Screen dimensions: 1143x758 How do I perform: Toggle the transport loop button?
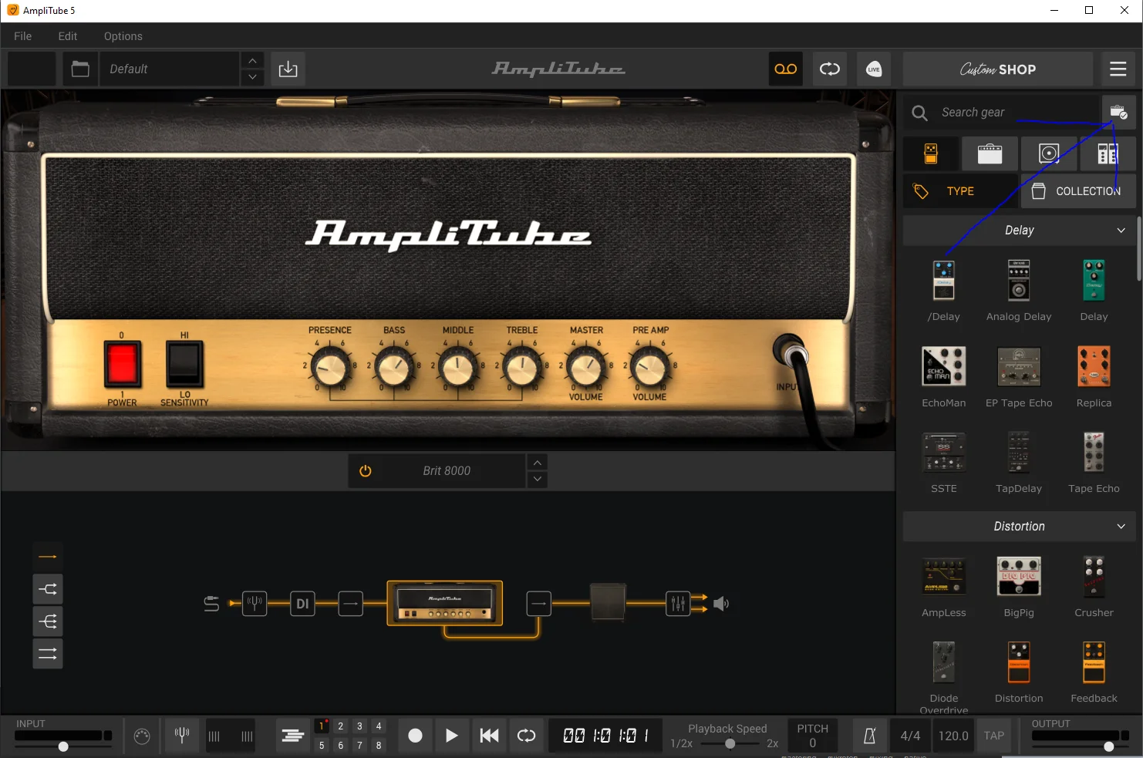pyautogui.click(x=526, y=736)
